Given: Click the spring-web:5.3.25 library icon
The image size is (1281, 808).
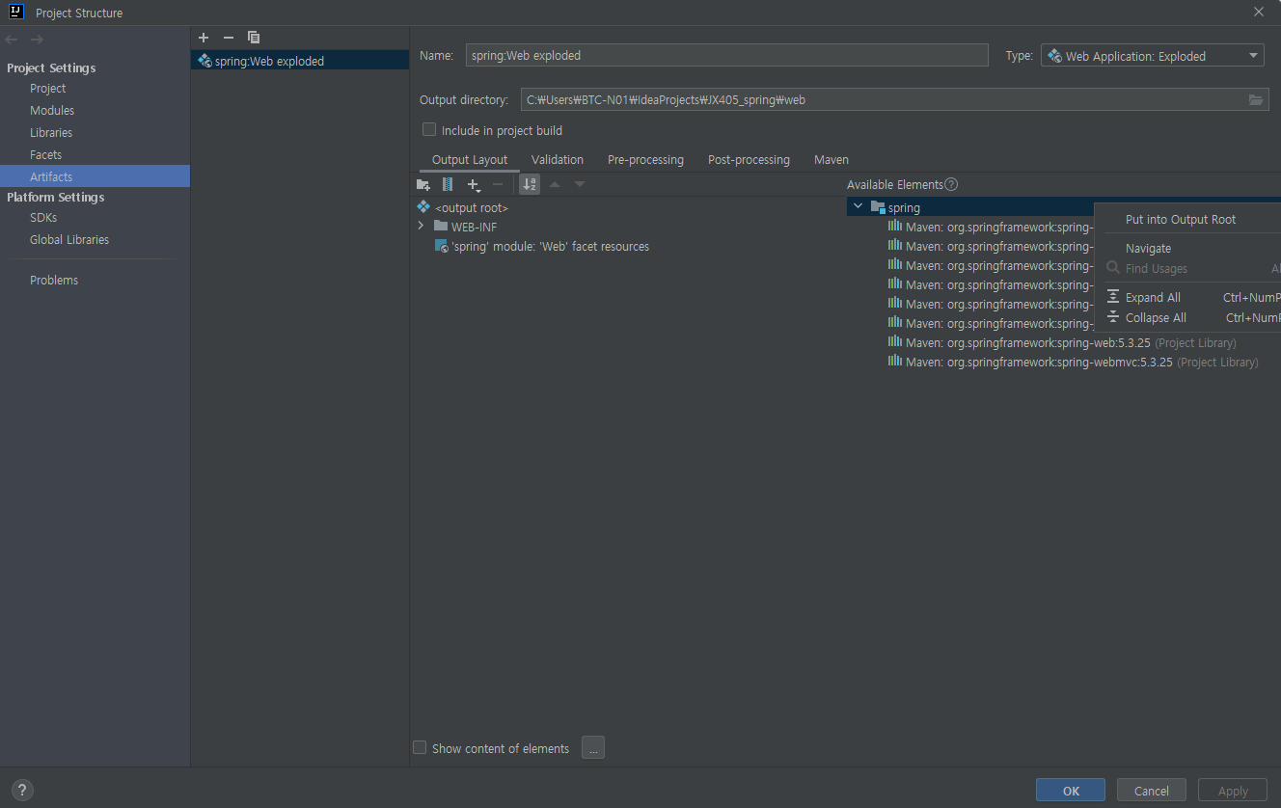Looking at the screenshot, I should coord(895,342).
